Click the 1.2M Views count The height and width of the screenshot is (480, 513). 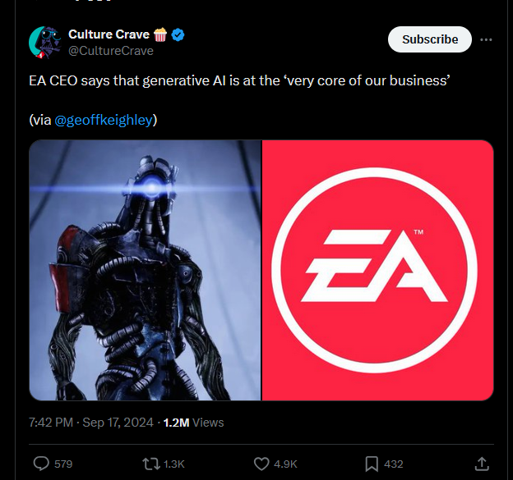pos(193,423)
